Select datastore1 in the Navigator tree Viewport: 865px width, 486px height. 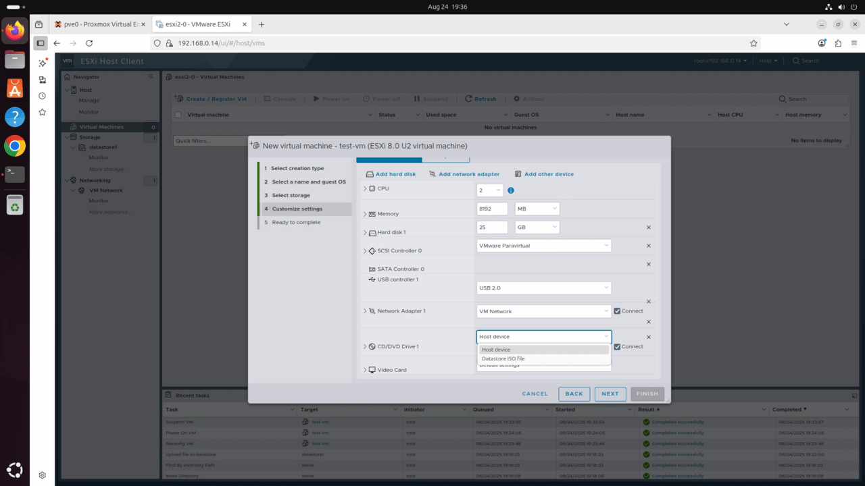pyautogui.click(x=103, y=147)
